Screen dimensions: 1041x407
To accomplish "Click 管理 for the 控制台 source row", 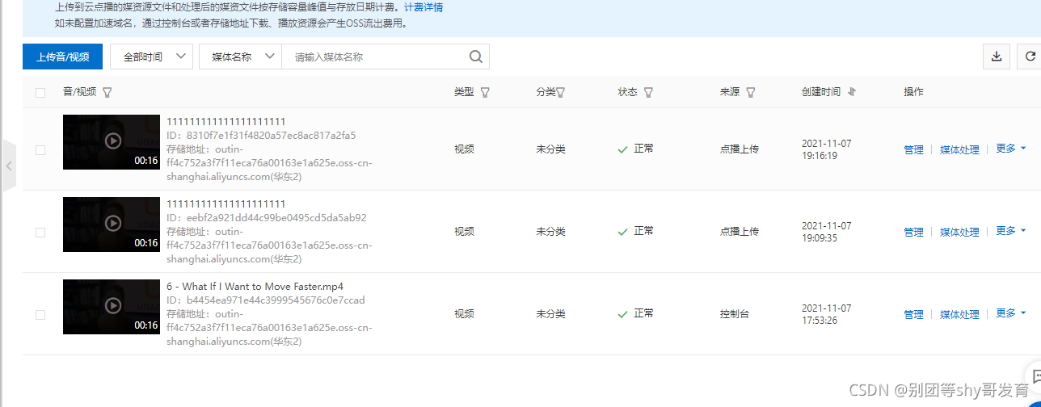I will pyautogui.click(x=913, y=315).
